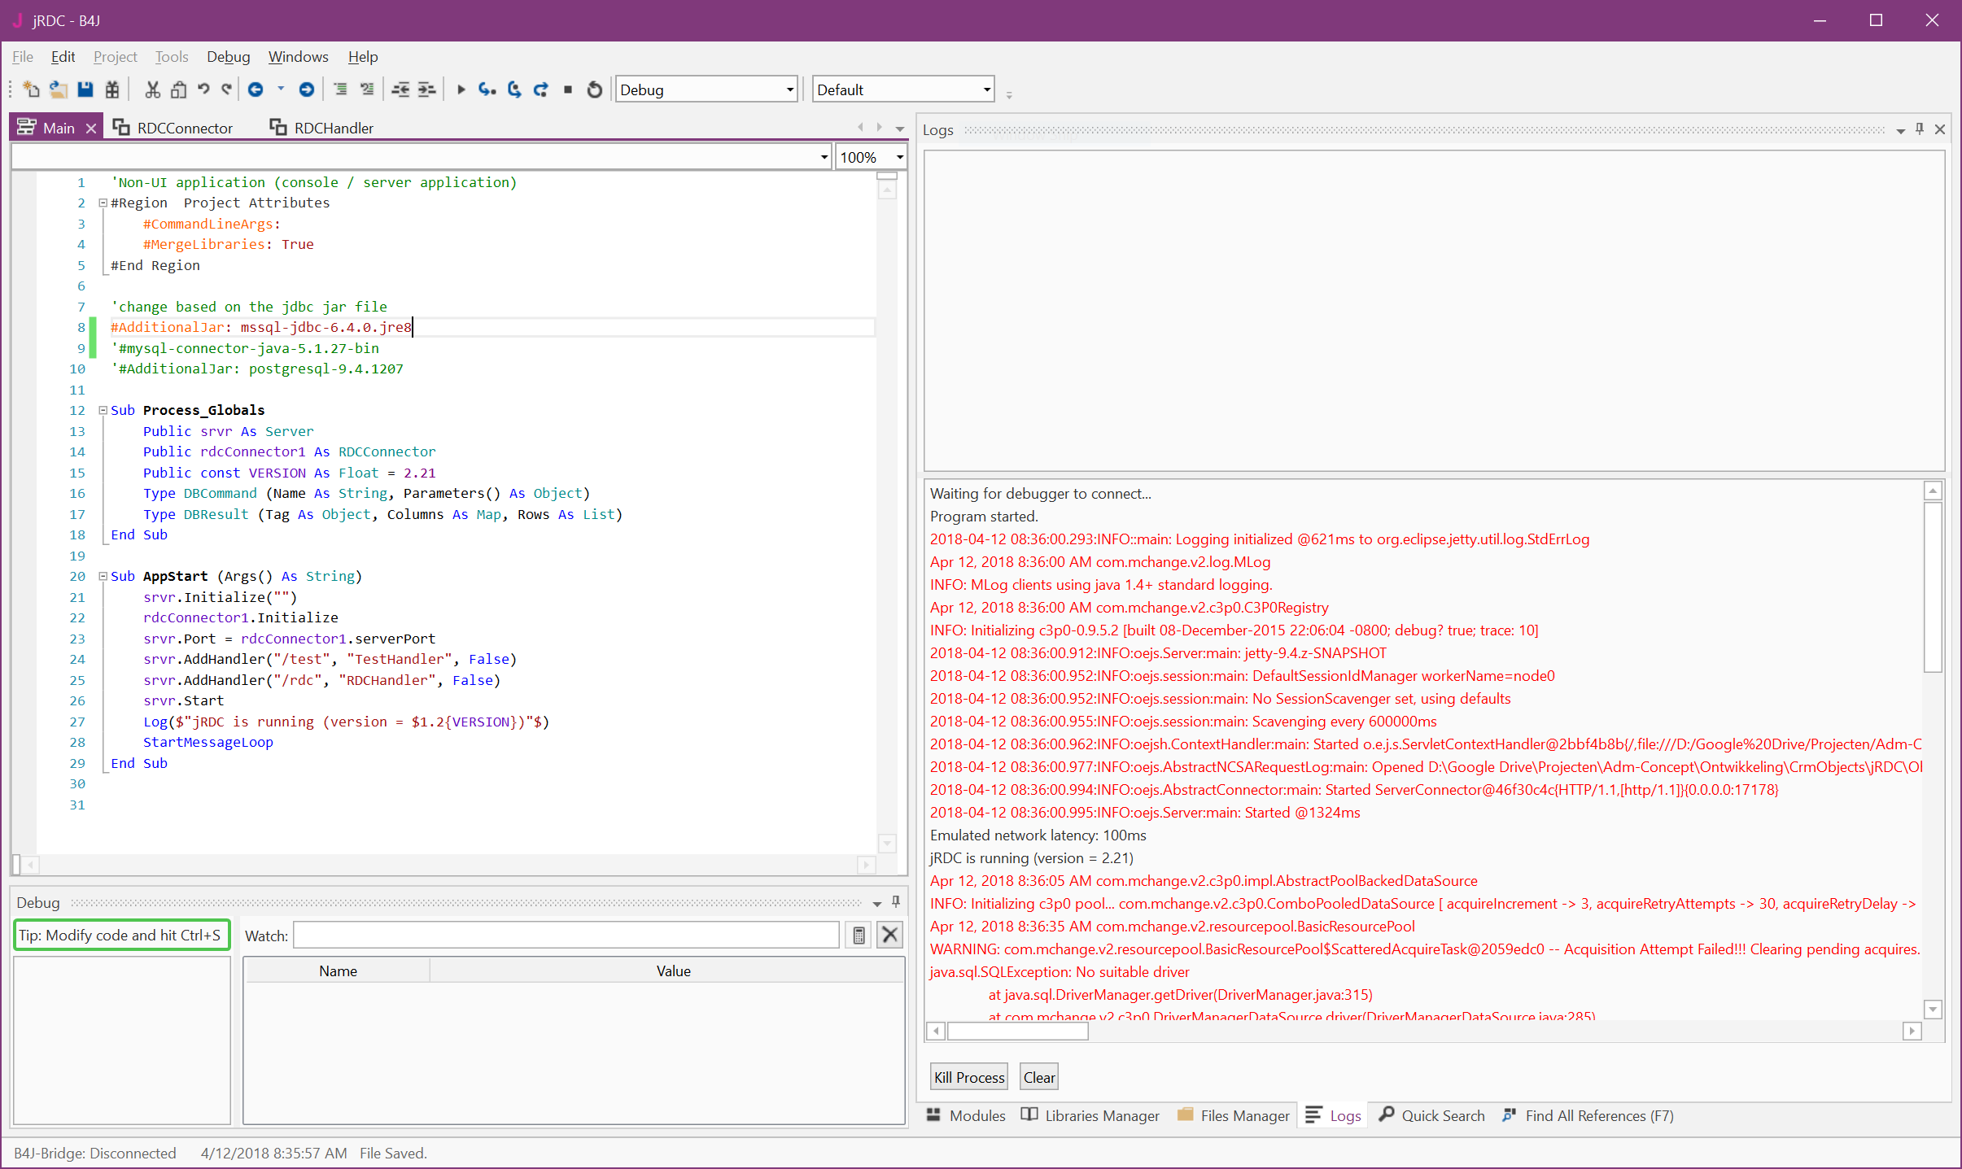Click the Save icon in toolbar
This screenshot has height=1169, width=1962.
point(85,89)
